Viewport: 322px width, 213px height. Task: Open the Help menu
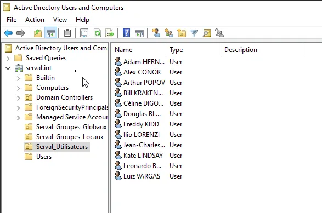click(x=82, y=20)
